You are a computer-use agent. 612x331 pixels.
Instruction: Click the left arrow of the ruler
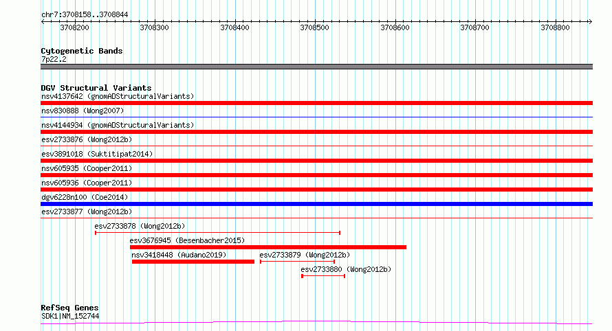(43, 22)
